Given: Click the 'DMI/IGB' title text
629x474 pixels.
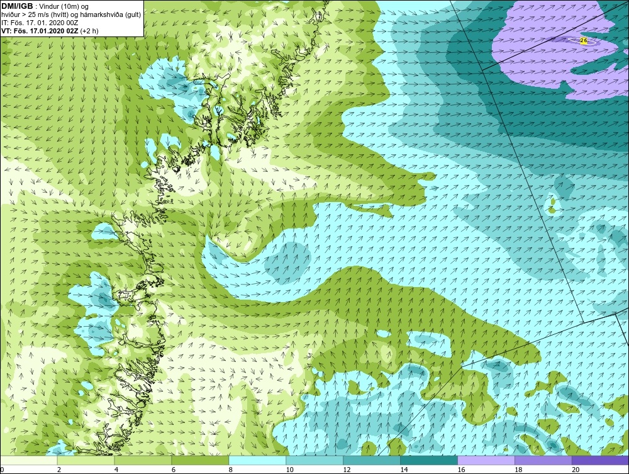Looking at the screenshot, I should (17, 6).
